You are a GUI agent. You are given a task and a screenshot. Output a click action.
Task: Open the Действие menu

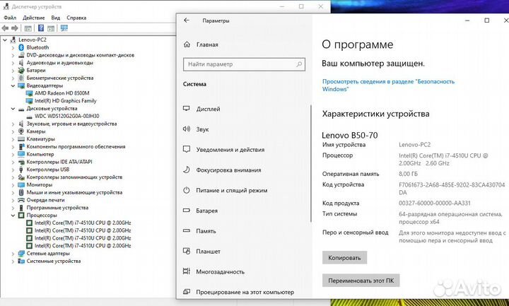pyautogui.click(x=34, y=18)
